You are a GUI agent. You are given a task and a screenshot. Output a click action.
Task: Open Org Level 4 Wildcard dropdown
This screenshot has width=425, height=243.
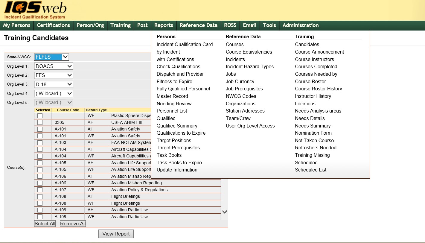54,93
